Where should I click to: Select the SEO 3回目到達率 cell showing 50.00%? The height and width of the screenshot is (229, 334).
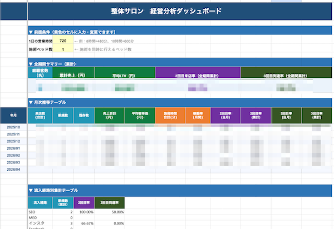(x=110, y=212)
